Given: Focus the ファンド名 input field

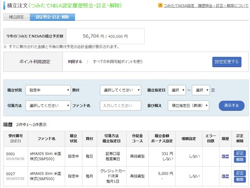Looking at the screenshot, I should pos(120,106).
